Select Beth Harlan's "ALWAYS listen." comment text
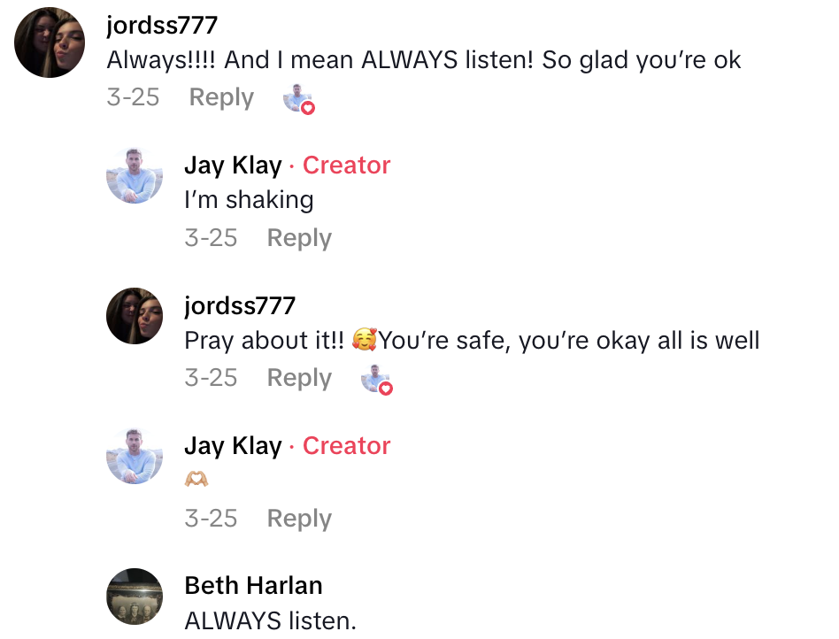 pyautogui.click(x=270, y=621)
